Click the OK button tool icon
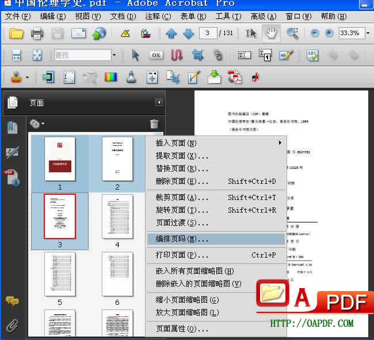 click(x=157, y=55)
